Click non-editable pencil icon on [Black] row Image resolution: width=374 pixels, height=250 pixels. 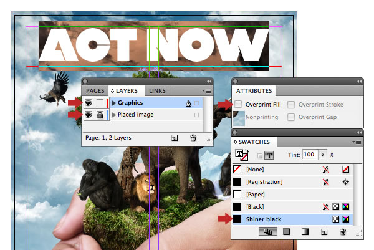(x=325, y=206)
